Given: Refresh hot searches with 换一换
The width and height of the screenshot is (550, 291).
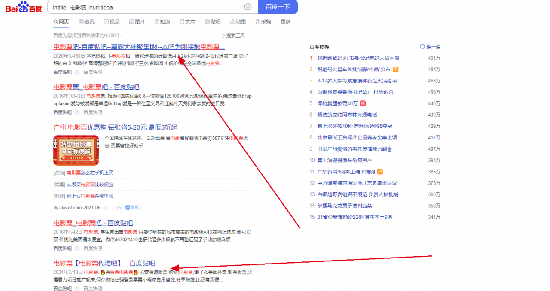Looking at the screenshot, I should (430, 47).
